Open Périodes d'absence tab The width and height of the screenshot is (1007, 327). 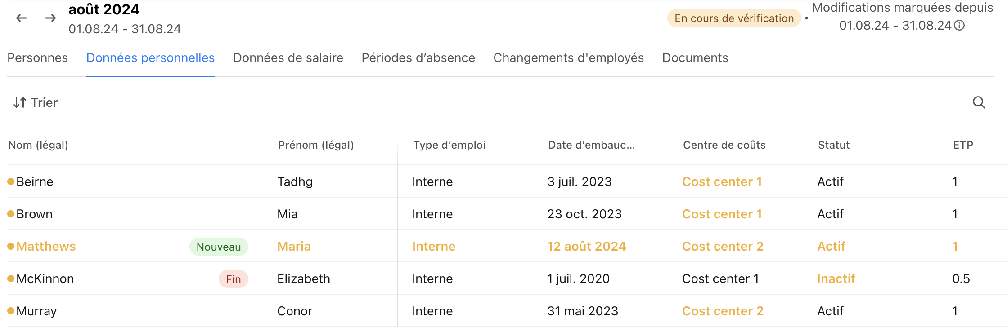[x=418, y=58]
